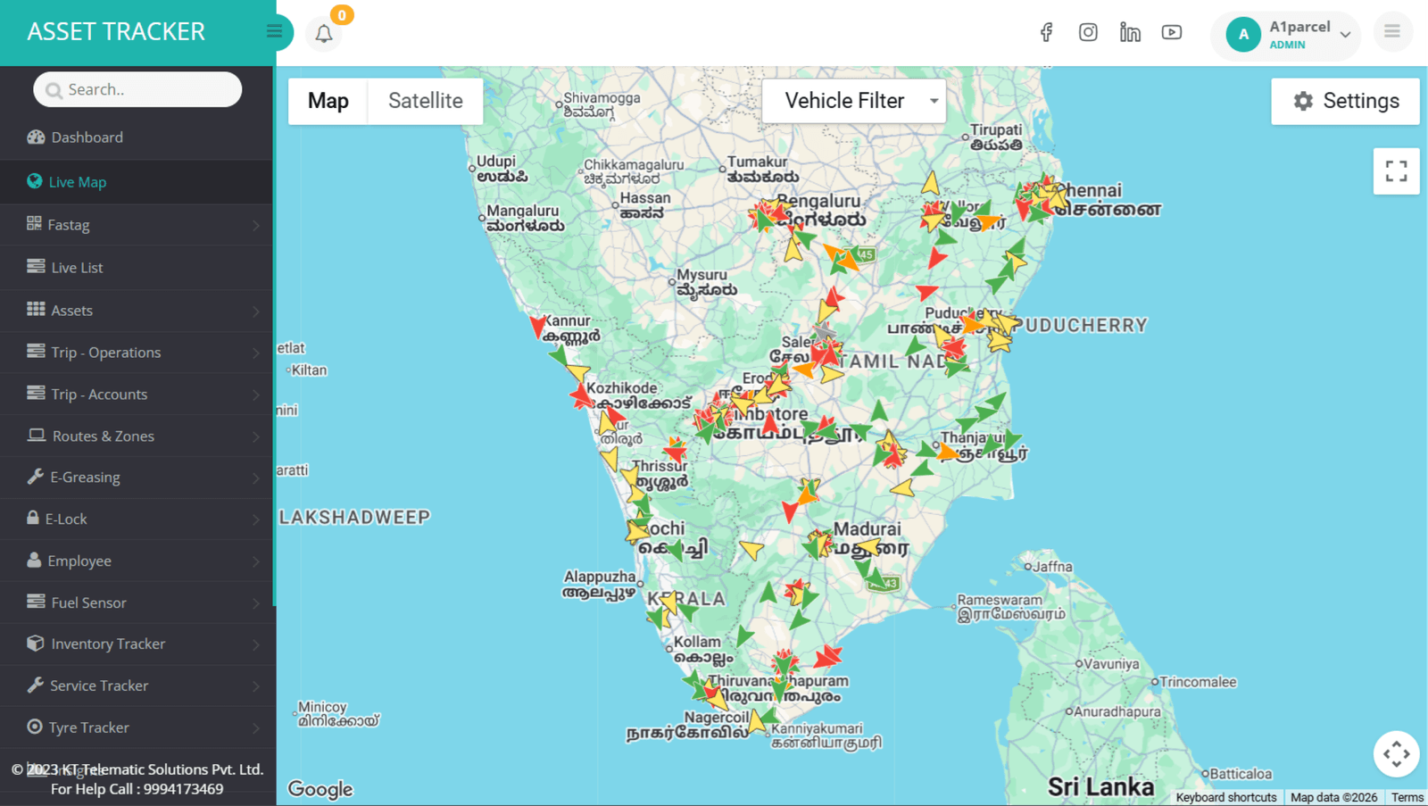
Task: Click the Settings button label
Action: click(1361, 101)
